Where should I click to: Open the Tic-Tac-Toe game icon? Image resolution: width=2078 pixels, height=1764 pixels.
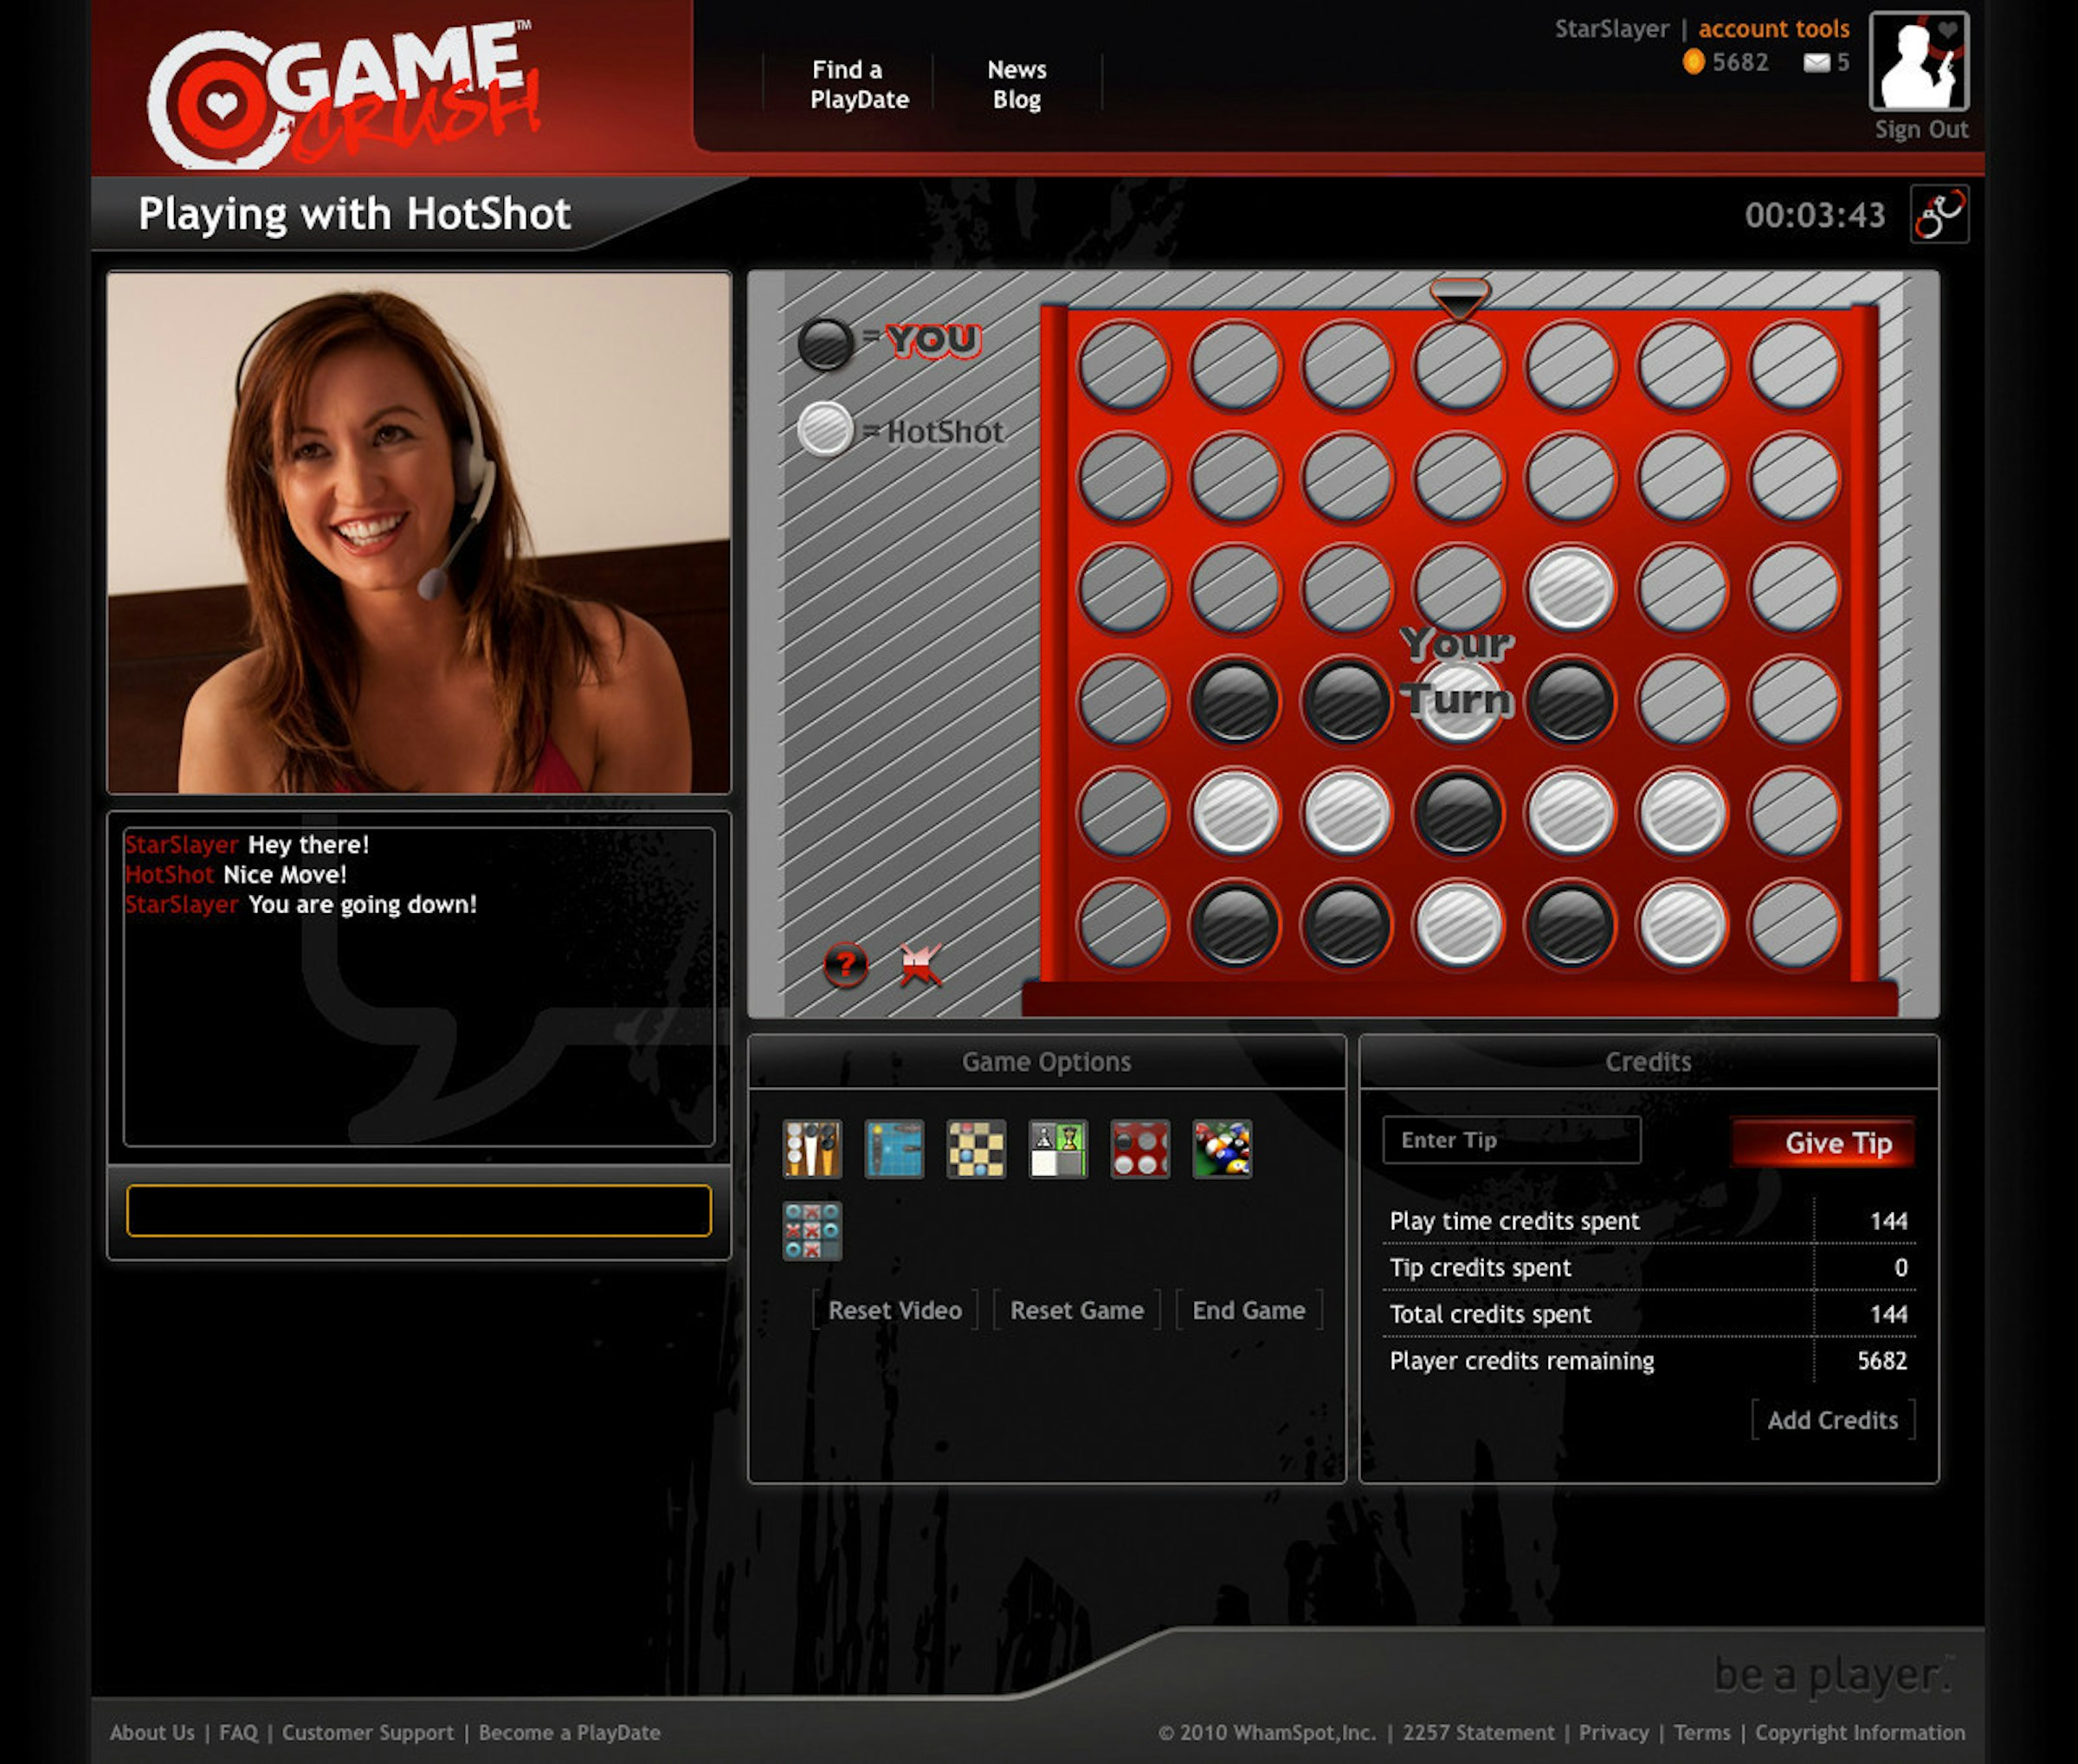click(x=811, y=1230)
